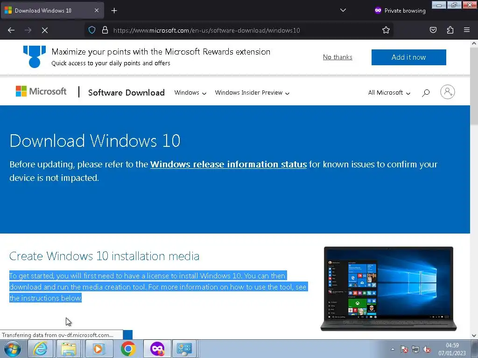Open tracking protection shield info
The image size is (478, 358).
coord(92,30)
